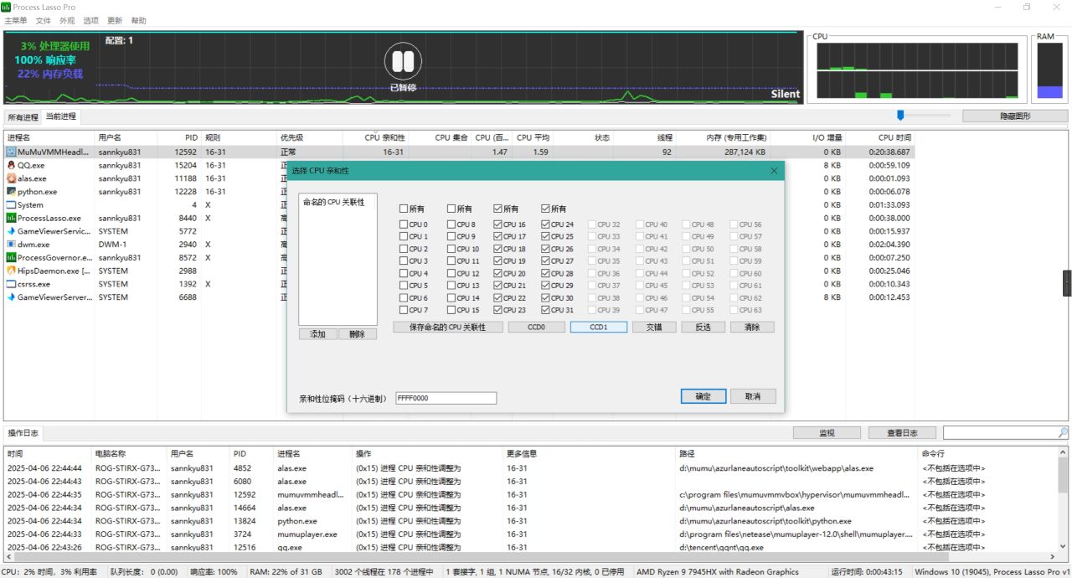Uncheck 所有 box above CPU 24 column
Viewport: 1072px width, 578px height.
coord(546,209)
